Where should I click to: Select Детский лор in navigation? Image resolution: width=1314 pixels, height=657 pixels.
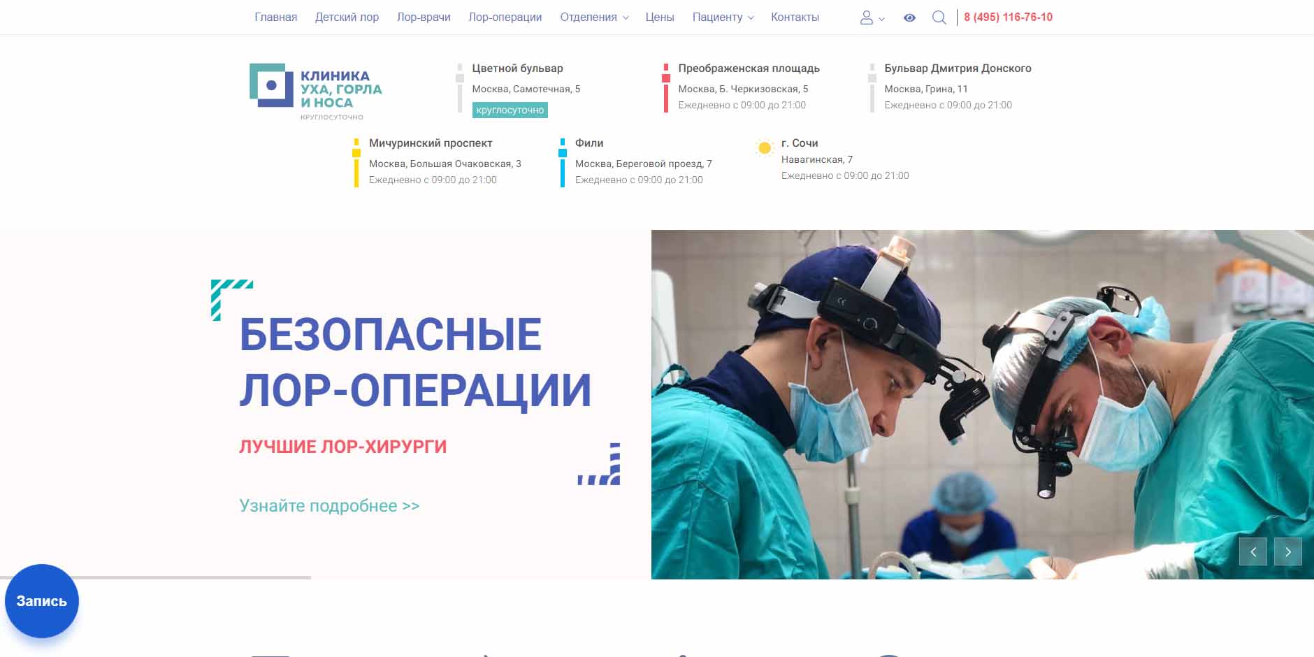(x=347, y=17)
